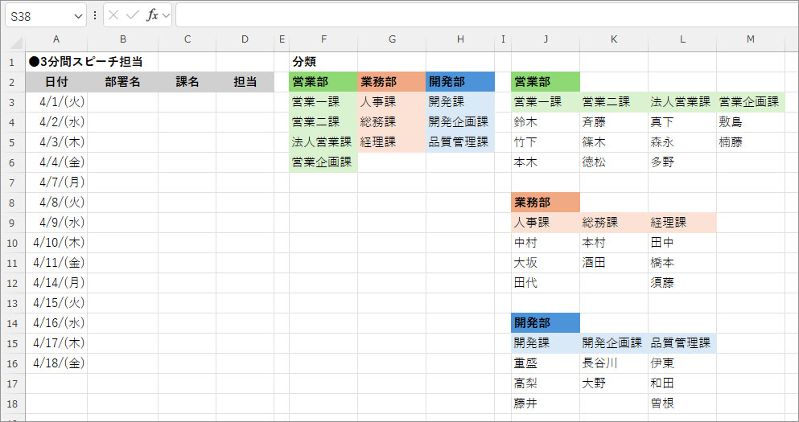Click the Cancel X formula icon
Image resolution: width=799 pixels, height=422 pixels.
(x=113, y=16)
